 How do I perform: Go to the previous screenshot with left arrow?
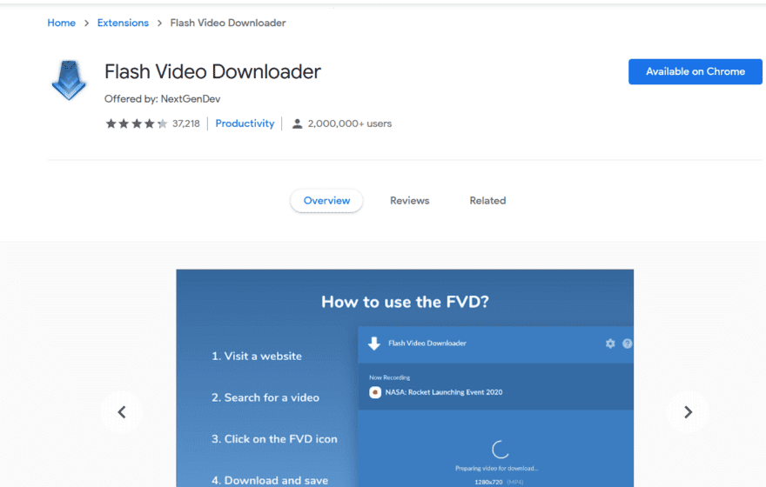pos(122,412)
